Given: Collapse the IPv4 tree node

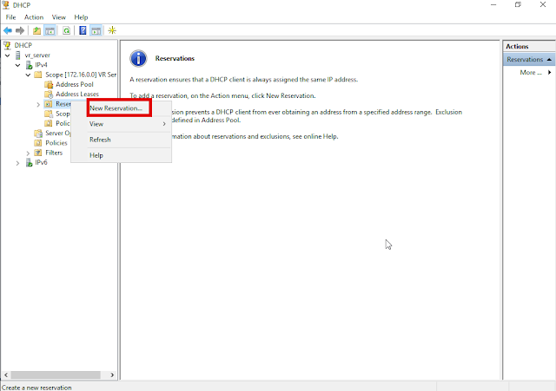Looking at the screenshot, I should (17, 65).
